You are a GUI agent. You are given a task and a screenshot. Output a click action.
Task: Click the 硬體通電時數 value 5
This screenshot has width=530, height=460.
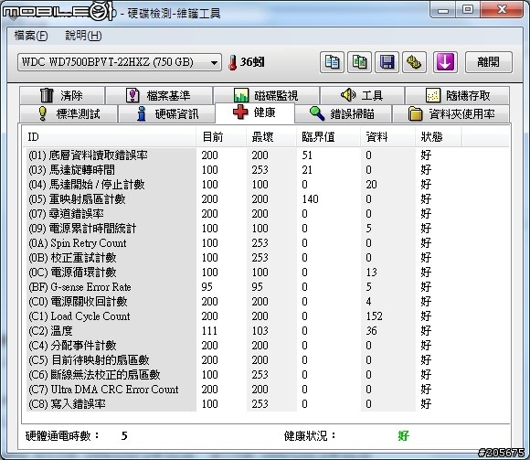124,435
